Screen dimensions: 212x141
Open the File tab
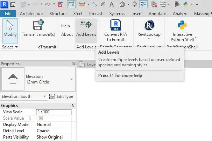8,14
